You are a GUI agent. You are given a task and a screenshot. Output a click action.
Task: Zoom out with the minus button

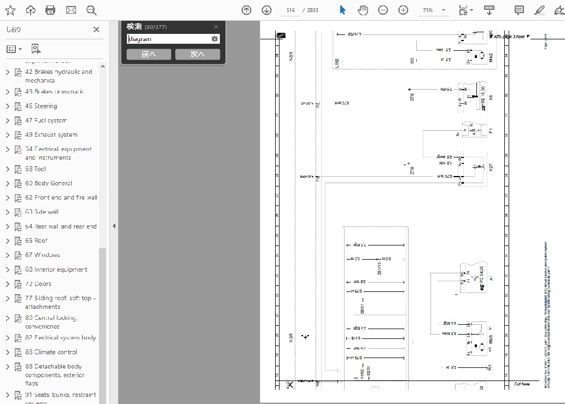click(x=383, y=10)
